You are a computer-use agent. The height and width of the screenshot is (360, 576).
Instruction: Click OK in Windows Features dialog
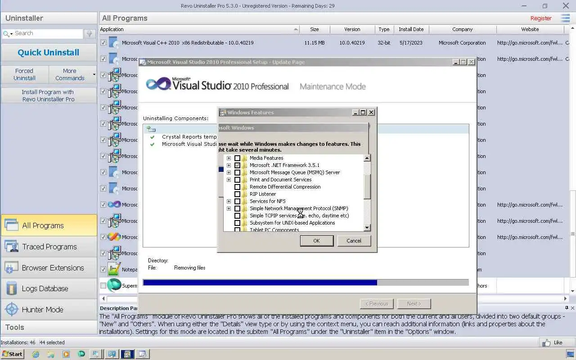click(316, 241)
